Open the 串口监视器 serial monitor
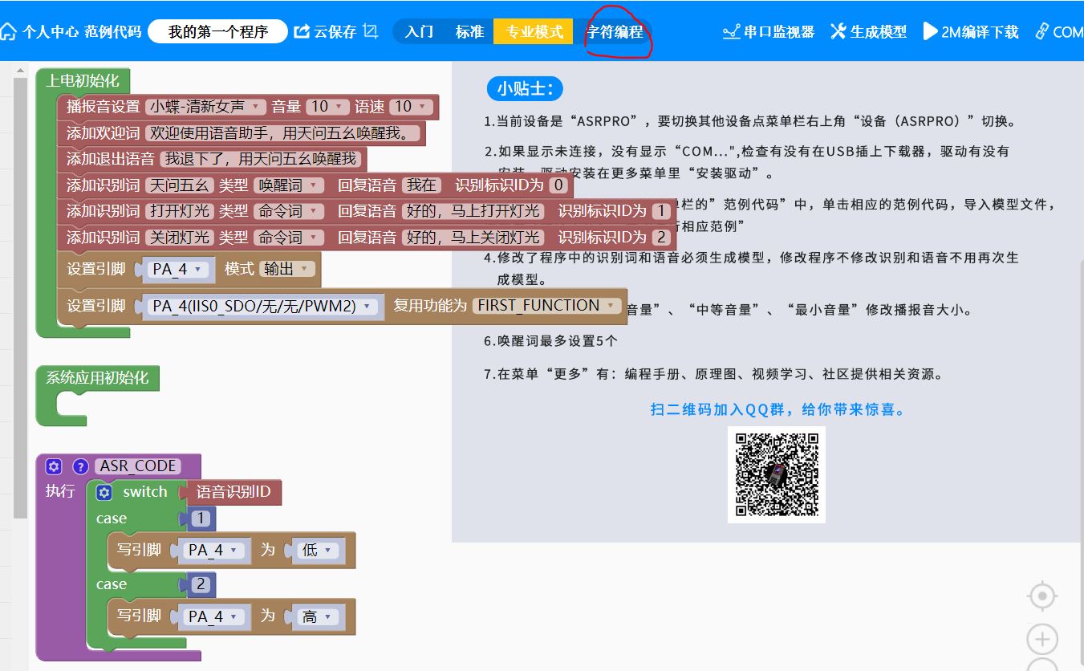 768,32
